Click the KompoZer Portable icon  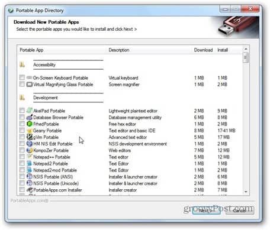click(x=29, y=150)
